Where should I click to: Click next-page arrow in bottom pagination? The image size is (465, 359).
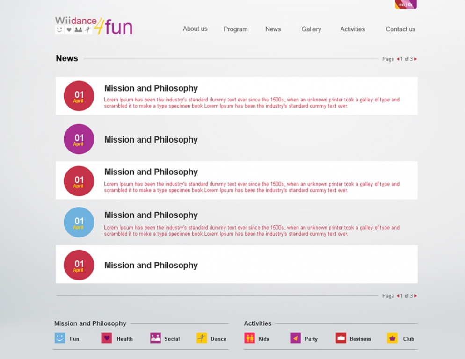415,296
